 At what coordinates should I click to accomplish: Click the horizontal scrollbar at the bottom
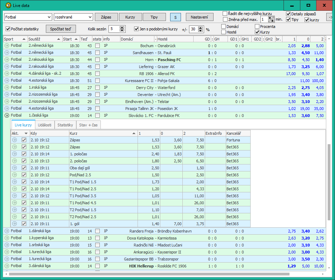(149, 274)
